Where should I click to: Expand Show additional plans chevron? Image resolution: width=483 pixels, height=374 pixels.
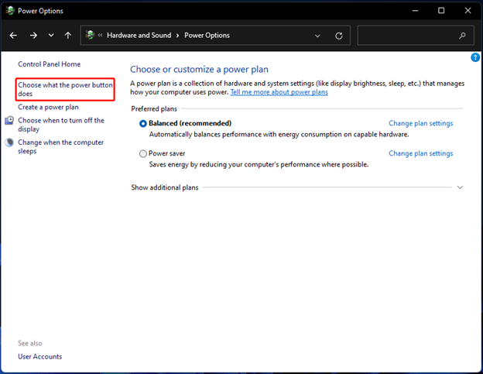point(461,187)
